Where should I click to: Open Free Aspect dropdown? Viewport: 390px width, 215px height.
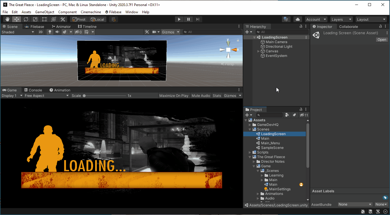47,95
